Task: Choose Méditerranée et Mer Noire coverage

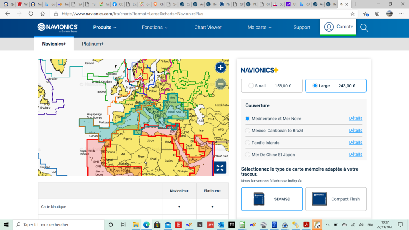Action: click(x=247, y=119)
